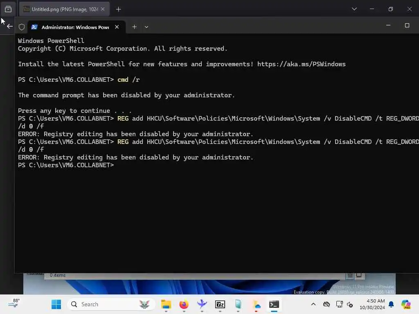This screenshot has width=419, height=314.
Task: Click the first 'ERROR: Registry editing' line
Action: pyautogui.click(x=135, y=134)
